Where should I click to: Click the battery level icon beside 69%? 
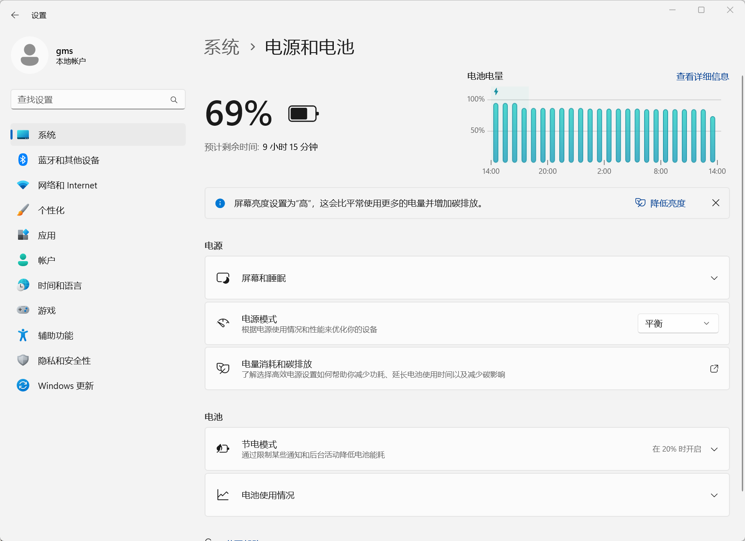(x=304, y=114)
